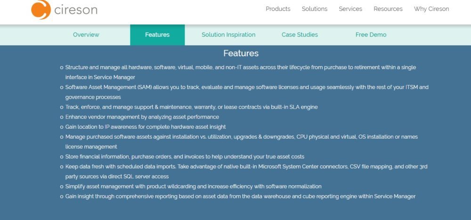The image size is (471, 220).
Task: Click the orange Cireson logo icon
Action: pyautogui.click(x=41, y=9)
